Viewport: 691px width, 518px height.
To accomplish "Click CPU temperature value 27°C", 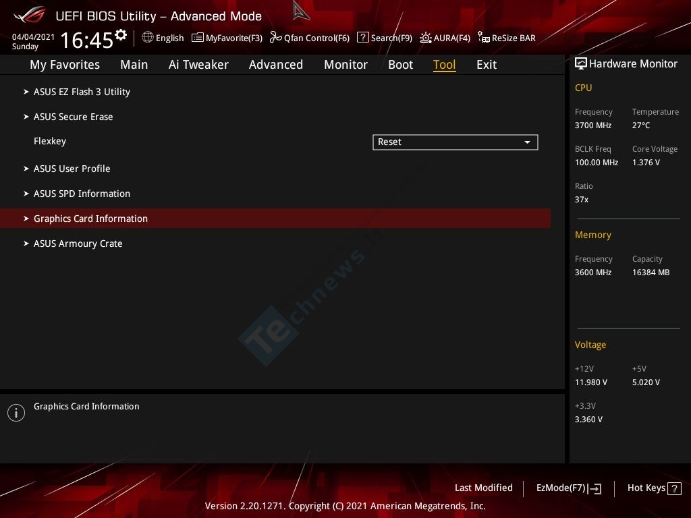I will pyautogui.click(x=641, y=125).
